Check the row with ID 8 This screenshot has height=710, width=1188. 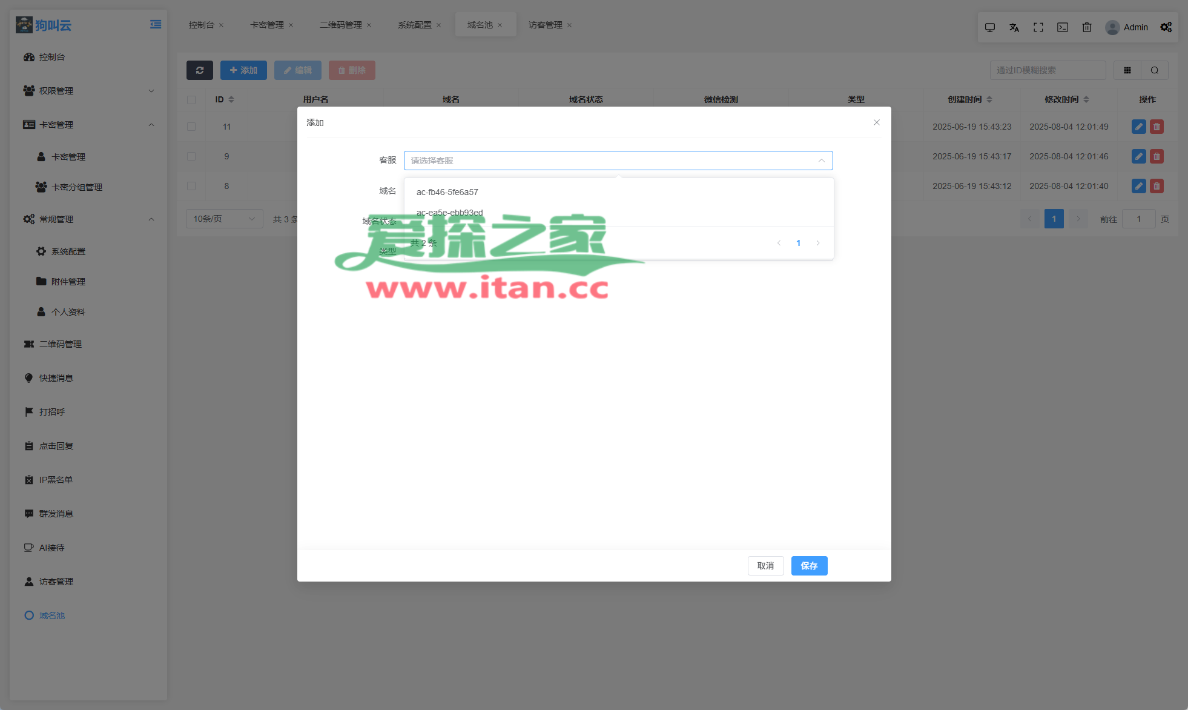191,186
